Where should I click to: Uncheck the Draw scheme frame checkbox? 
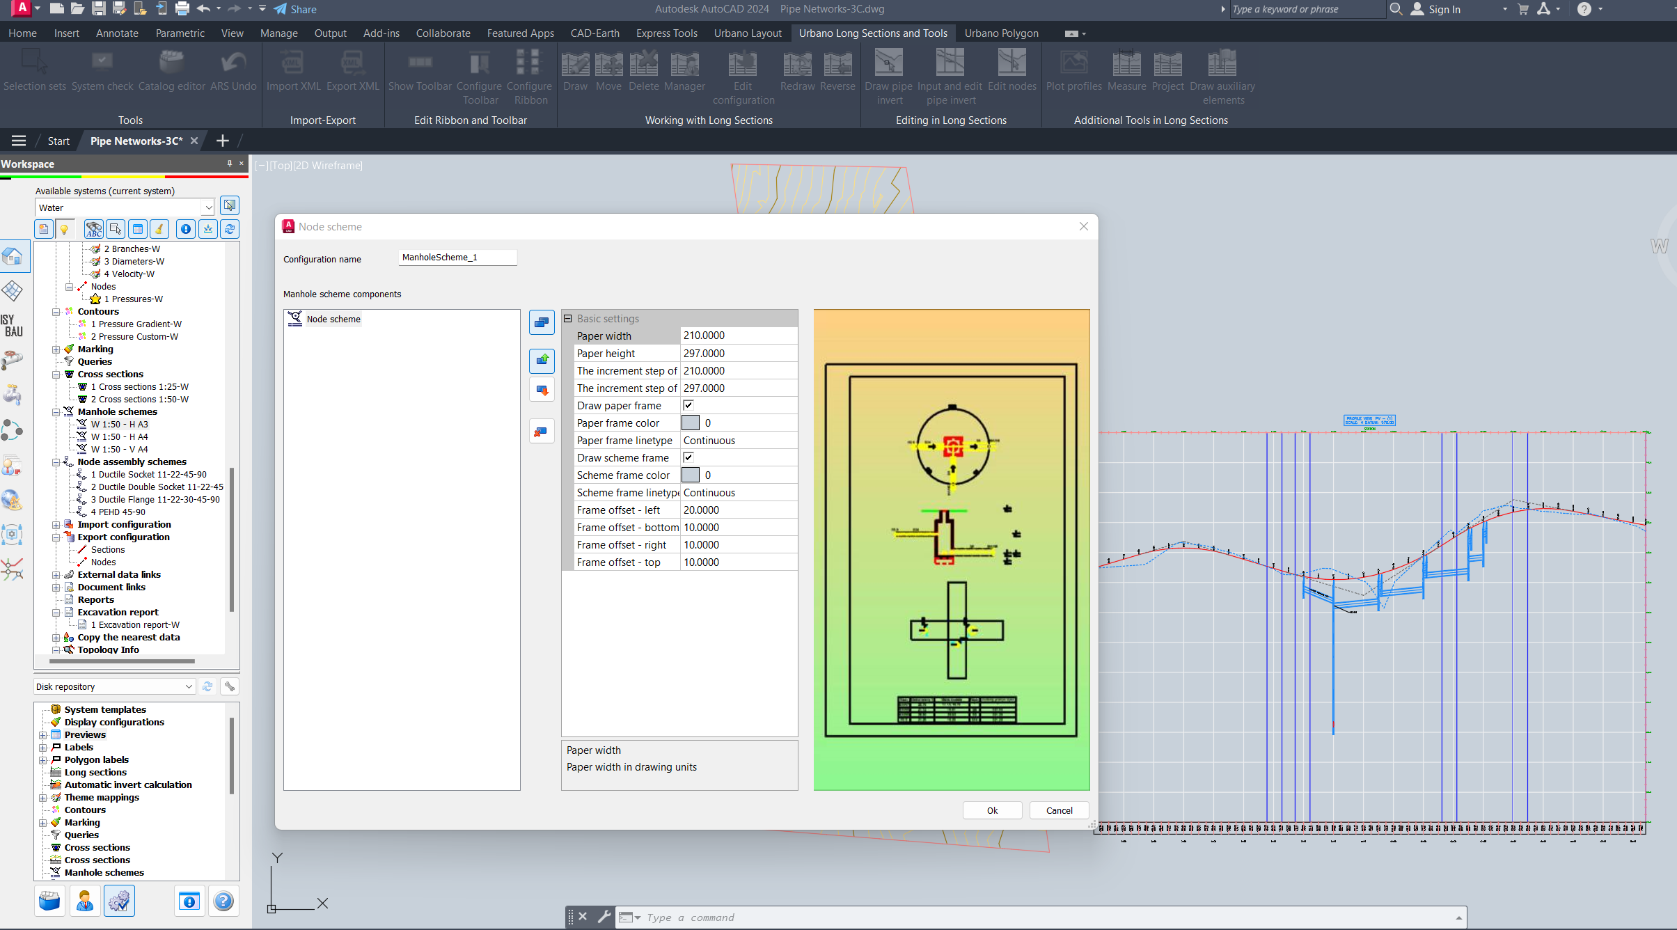tap(688, 457)
